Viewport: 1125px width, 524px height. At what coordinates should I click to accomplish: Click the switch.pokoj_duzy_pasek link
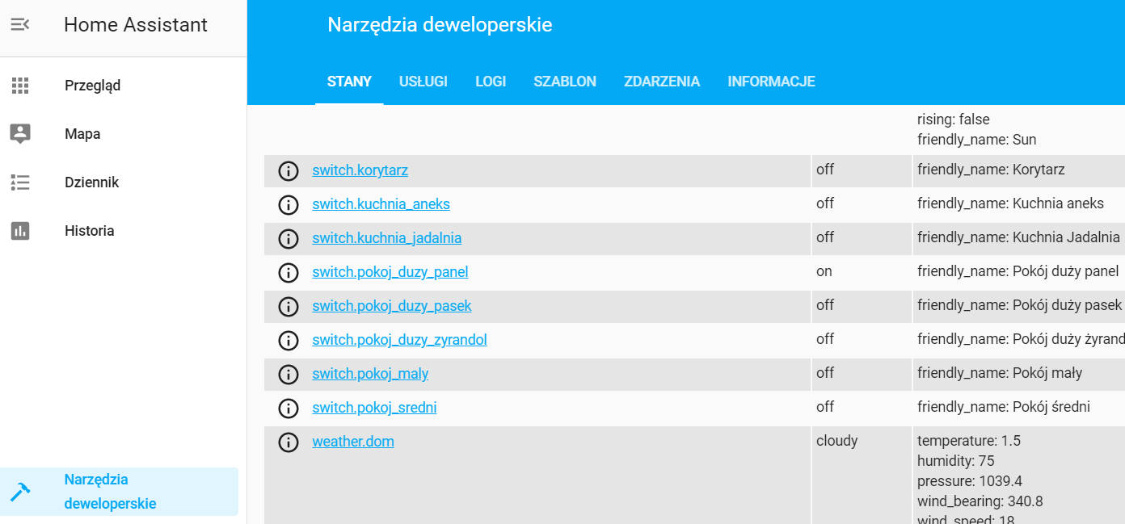pyautogui.click(x=392, y=306)
